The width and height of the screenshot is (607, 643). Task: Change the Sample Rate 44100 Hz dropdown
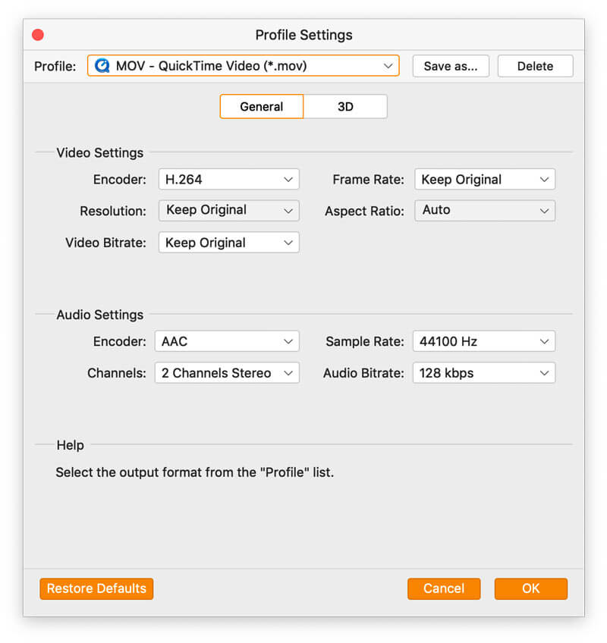click(x=483, y=341)
